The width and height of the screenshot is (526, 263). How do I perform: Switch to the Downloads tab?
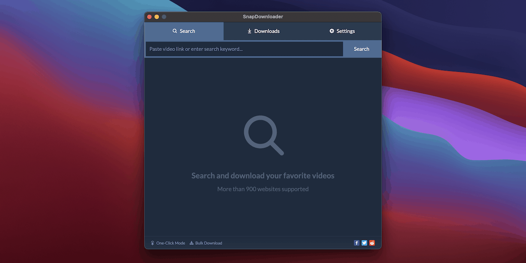[263, 31]
